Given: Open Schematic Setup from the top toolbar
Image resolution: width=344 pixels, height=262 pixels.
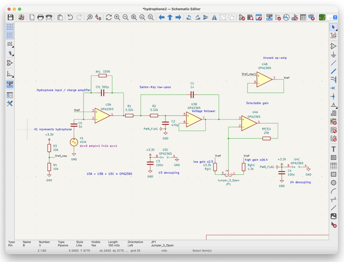Looking at the screenshot, I should [x=21, y=17].
